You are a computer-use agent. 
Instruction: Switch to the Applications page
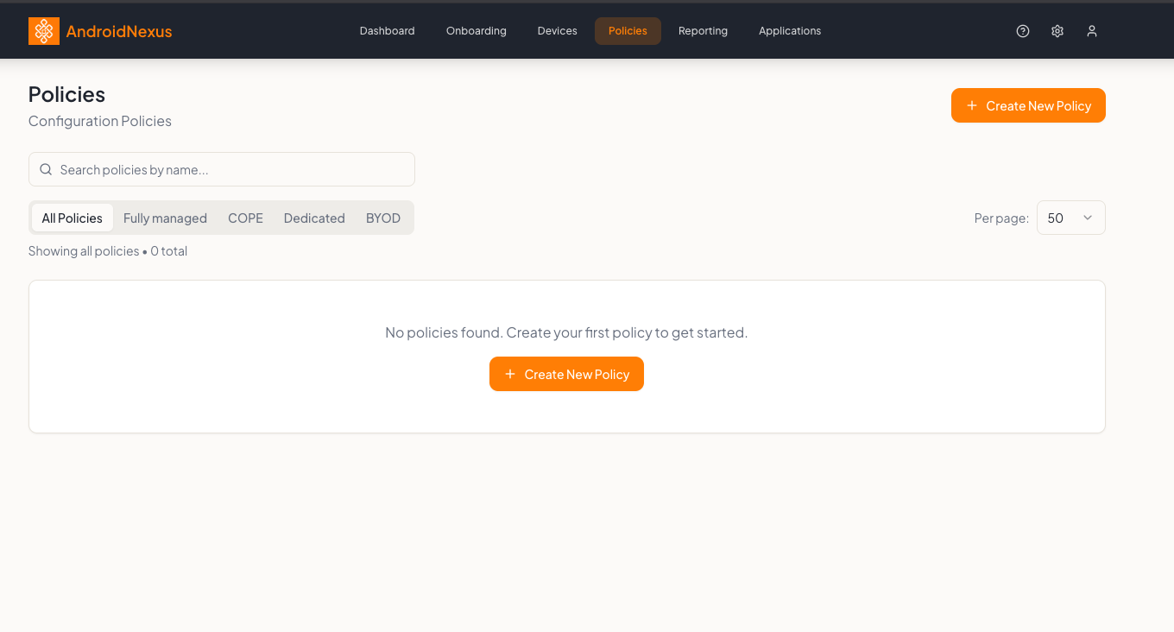tap(790, 31)
